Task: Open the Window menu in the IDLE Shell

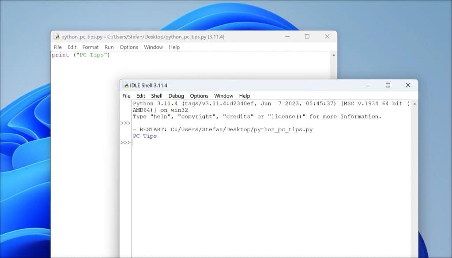Action: 223,96
